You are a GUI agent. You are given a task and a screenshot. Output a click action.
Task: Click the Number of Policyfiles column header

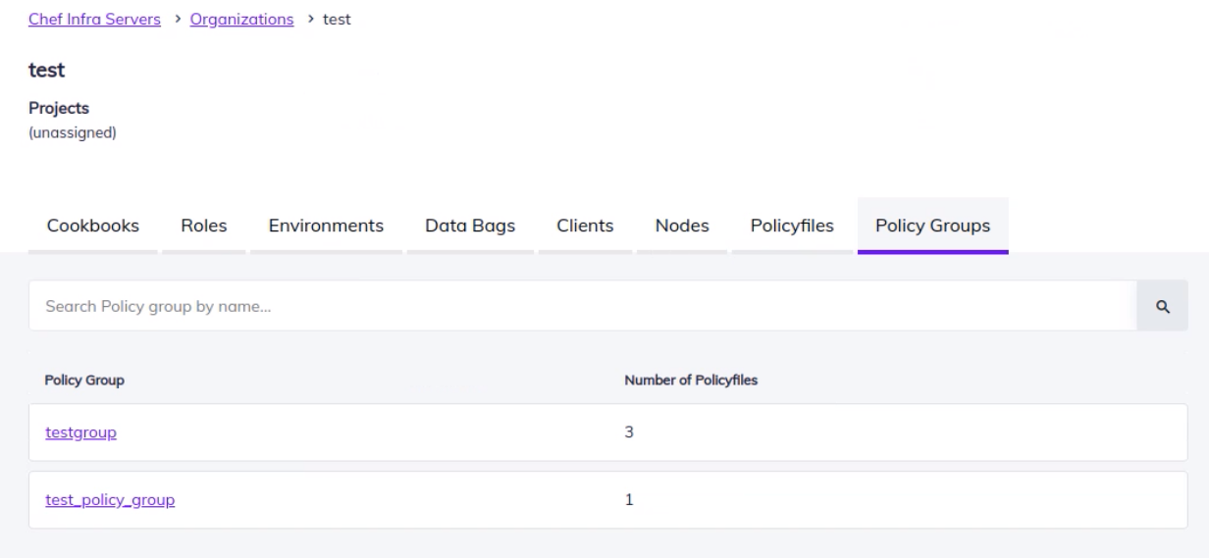[690, 380]
